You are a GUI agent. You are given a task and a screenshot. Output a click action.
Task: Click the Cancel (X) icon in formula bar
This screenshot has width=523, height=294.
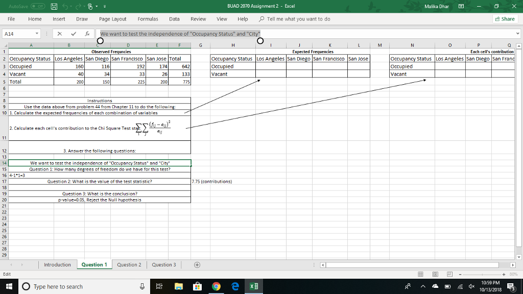coord(60,33)
